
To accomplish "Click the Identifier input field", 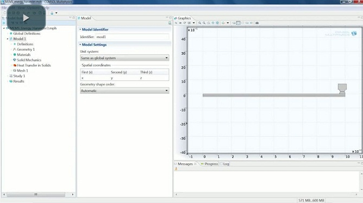I will click(x=132, y=37).
